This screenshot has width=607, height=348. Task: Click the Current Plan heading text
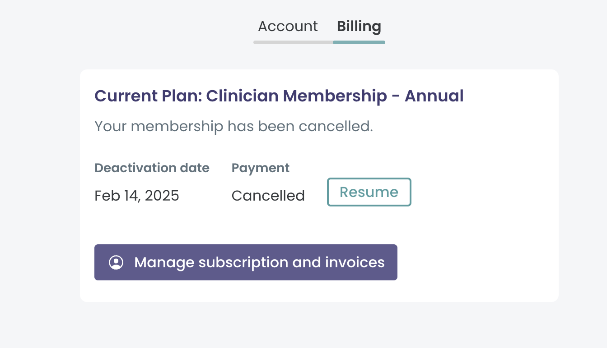pos(279,96)
